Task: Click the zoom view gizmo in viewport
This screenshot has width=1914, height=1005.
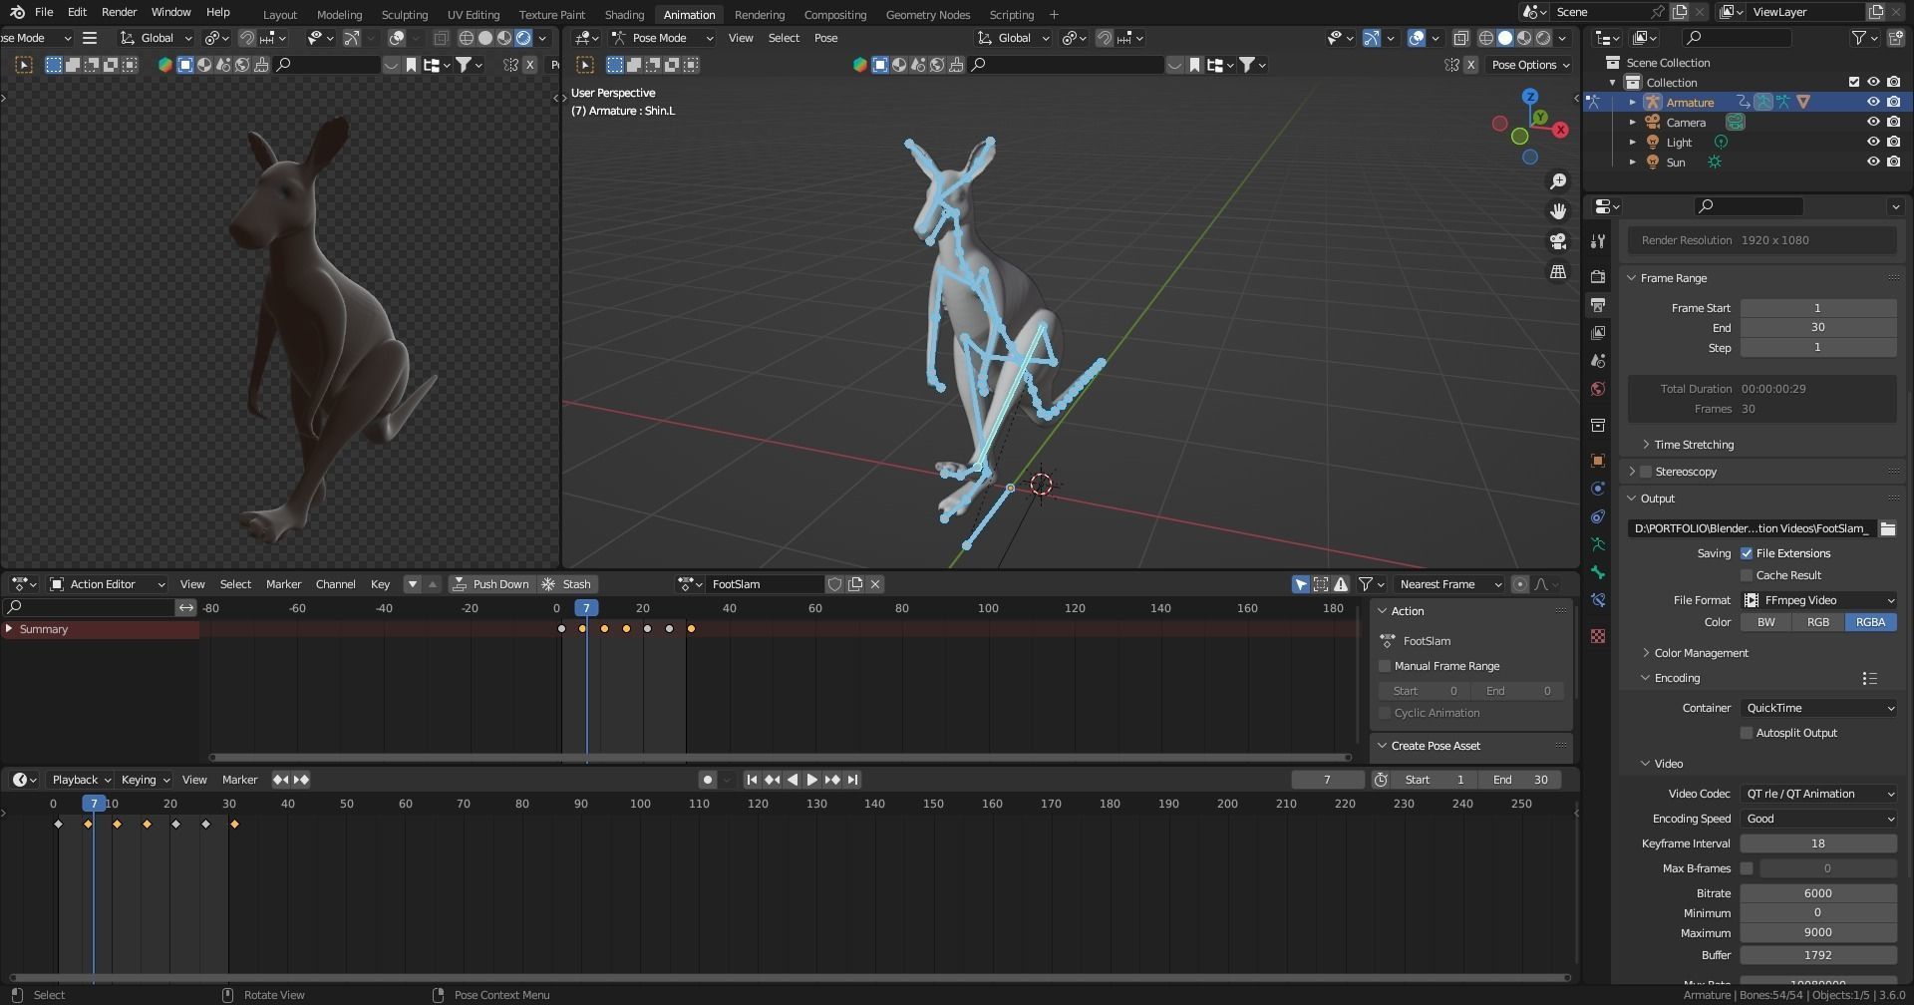Action: pyautogui.click(x=1558, y=181)
